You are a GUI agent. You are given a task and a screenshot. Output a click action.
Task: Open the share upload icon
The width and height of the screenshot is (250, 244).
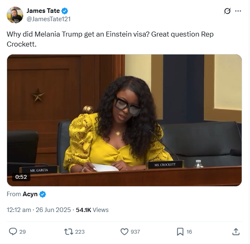pyautogui.click(x=236, y=232)
